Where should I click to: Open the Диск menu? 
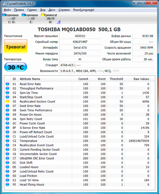52,10
